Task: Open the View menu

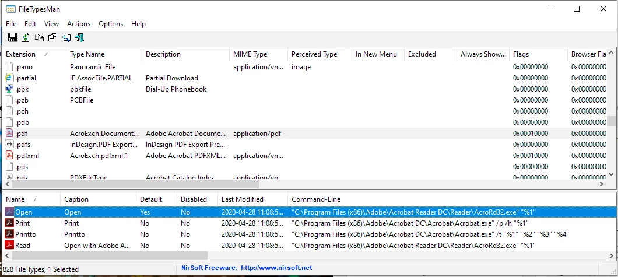Action: pos(52,24)
